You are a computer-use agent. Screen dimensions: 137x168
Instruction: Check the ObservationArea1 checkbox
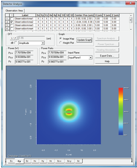tap(11, 19)
